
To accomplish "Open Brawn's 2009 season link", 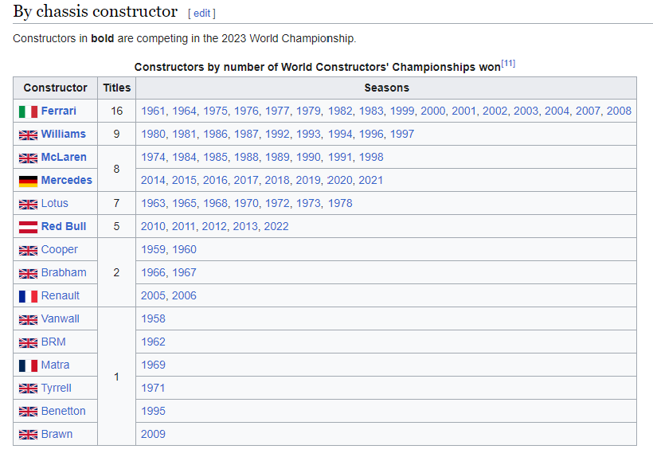I will click(153, 435).
